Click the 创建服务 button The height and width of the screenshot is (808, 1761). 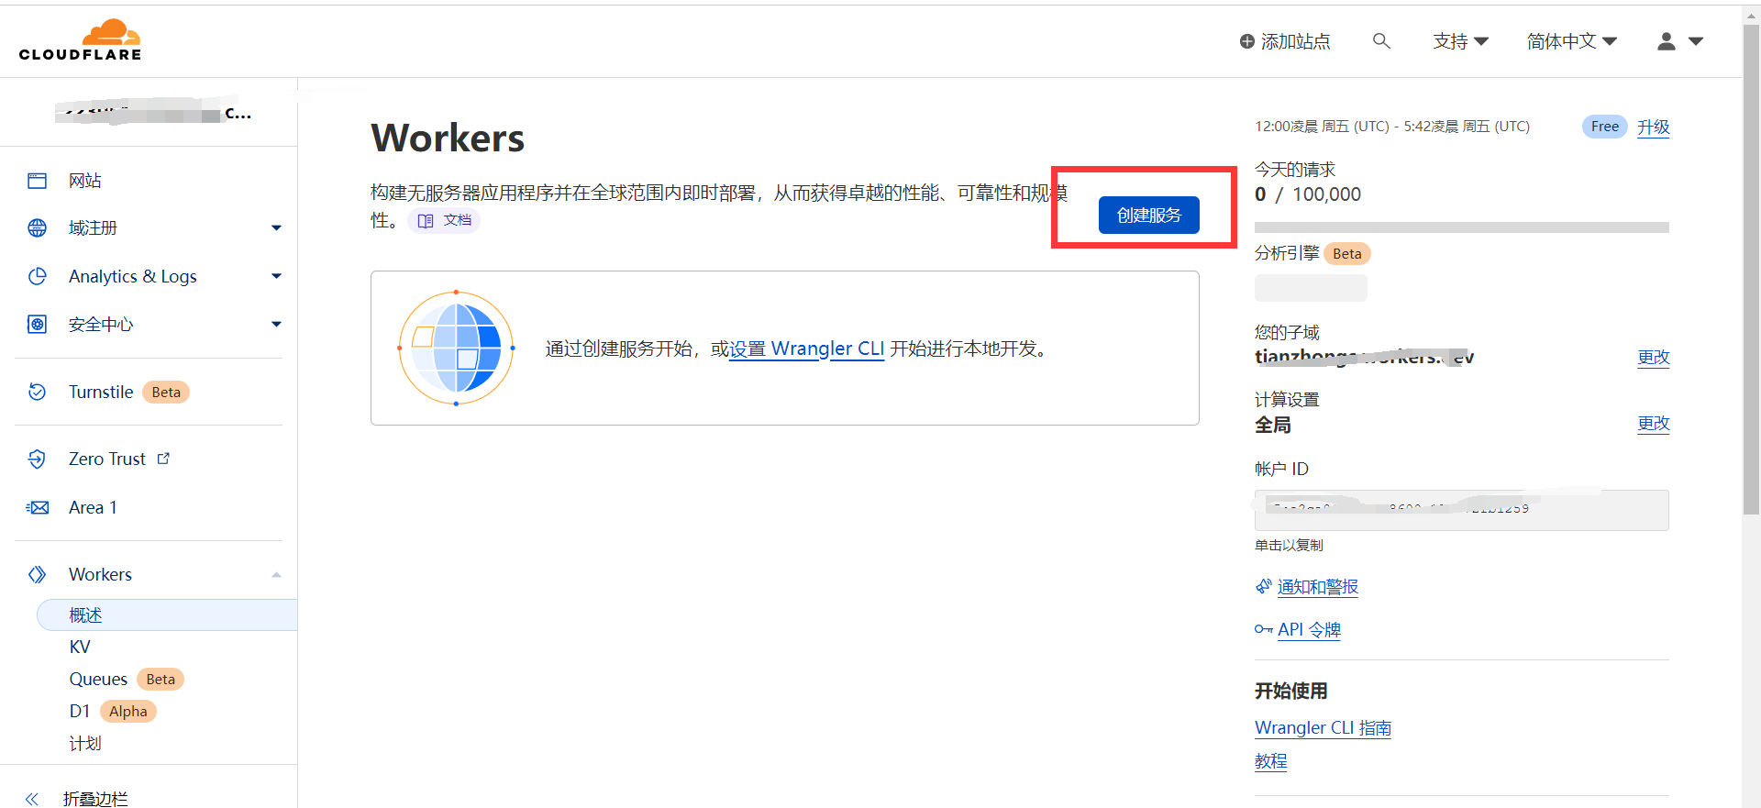click(x=1148, y=216)
